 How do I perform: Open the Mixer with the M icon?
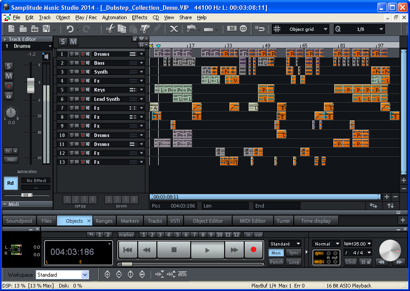pyautogui.click(x=232, y=29)
